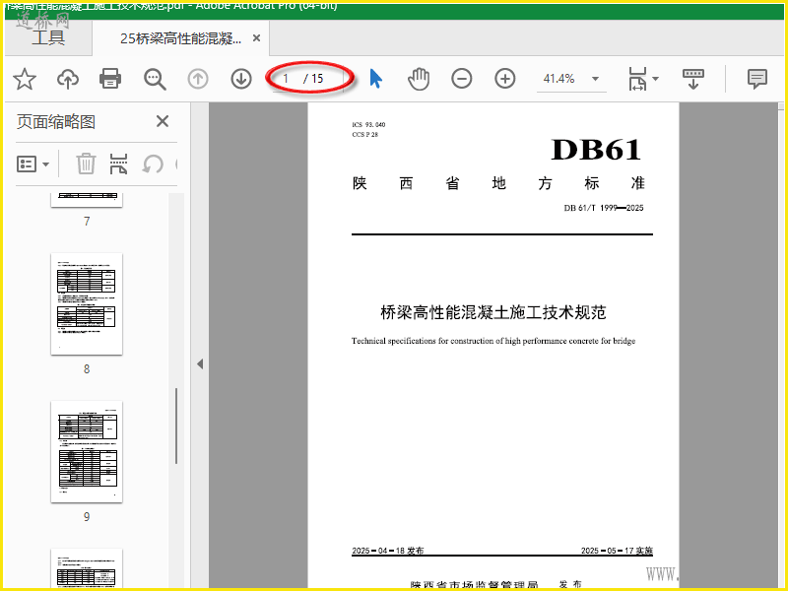The width and height of the screenshot is (788, 591).
Task: Click the current page number field
Action: click(286, 79)
